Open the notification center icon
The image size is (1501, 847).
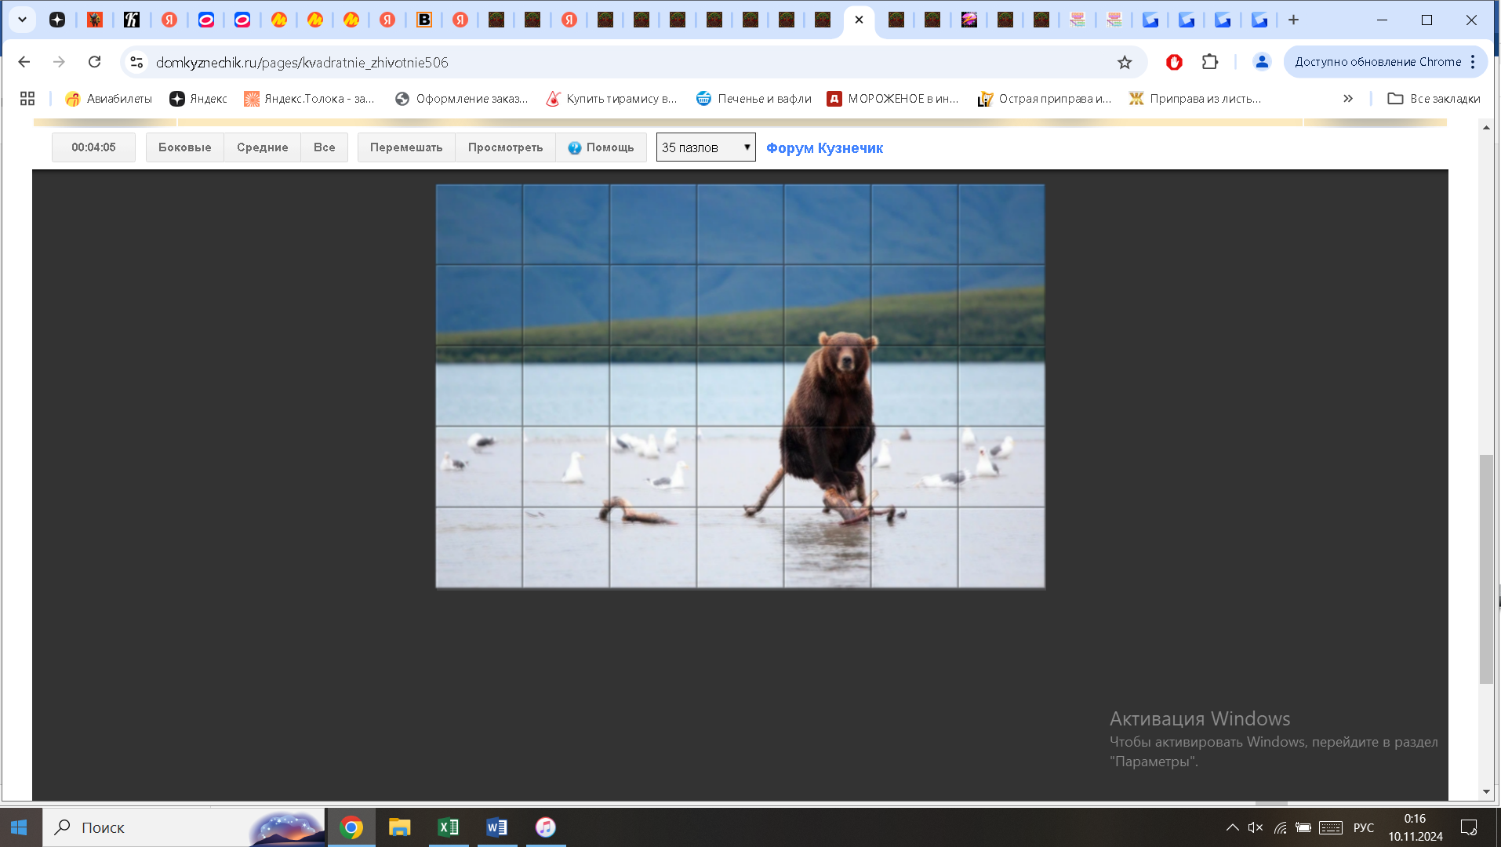pyautogui.click(x=1469, y=827)
